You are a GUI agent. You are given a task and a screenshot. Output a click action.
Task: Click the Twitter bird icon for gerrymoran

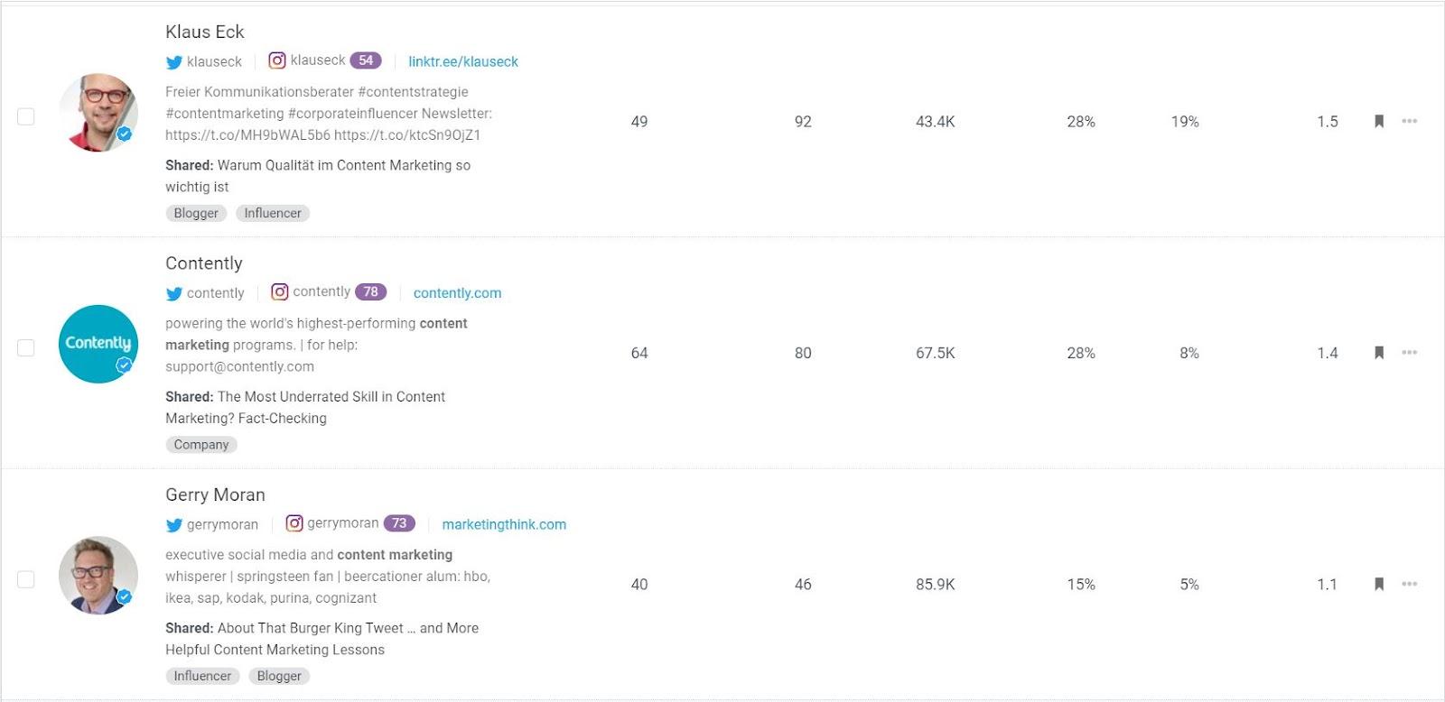pyautogui.click(x=174, y=525)
